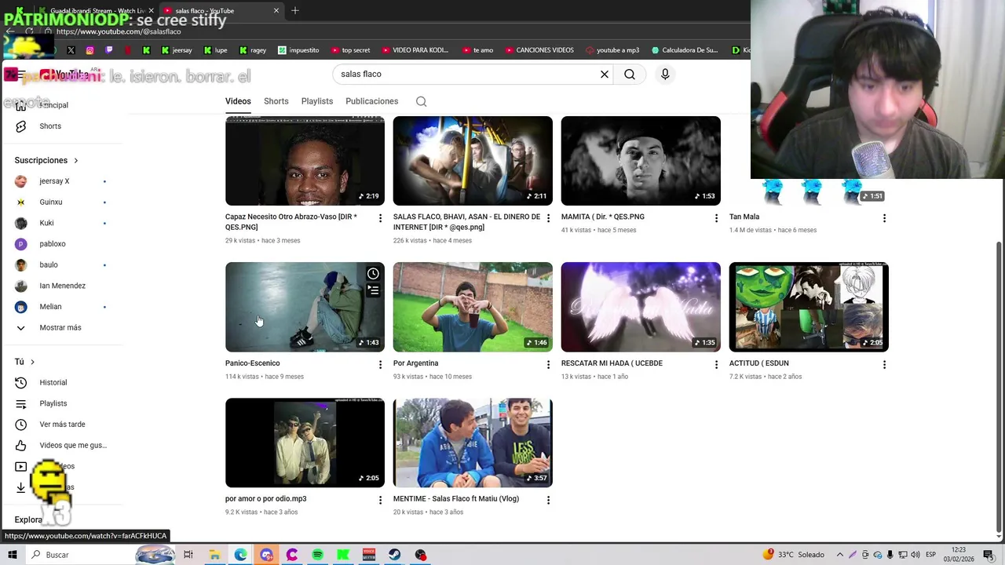Open options menu for EL DINERO DE INTERNET video
Screen dimensions: 1005x565
coord(548,217)
